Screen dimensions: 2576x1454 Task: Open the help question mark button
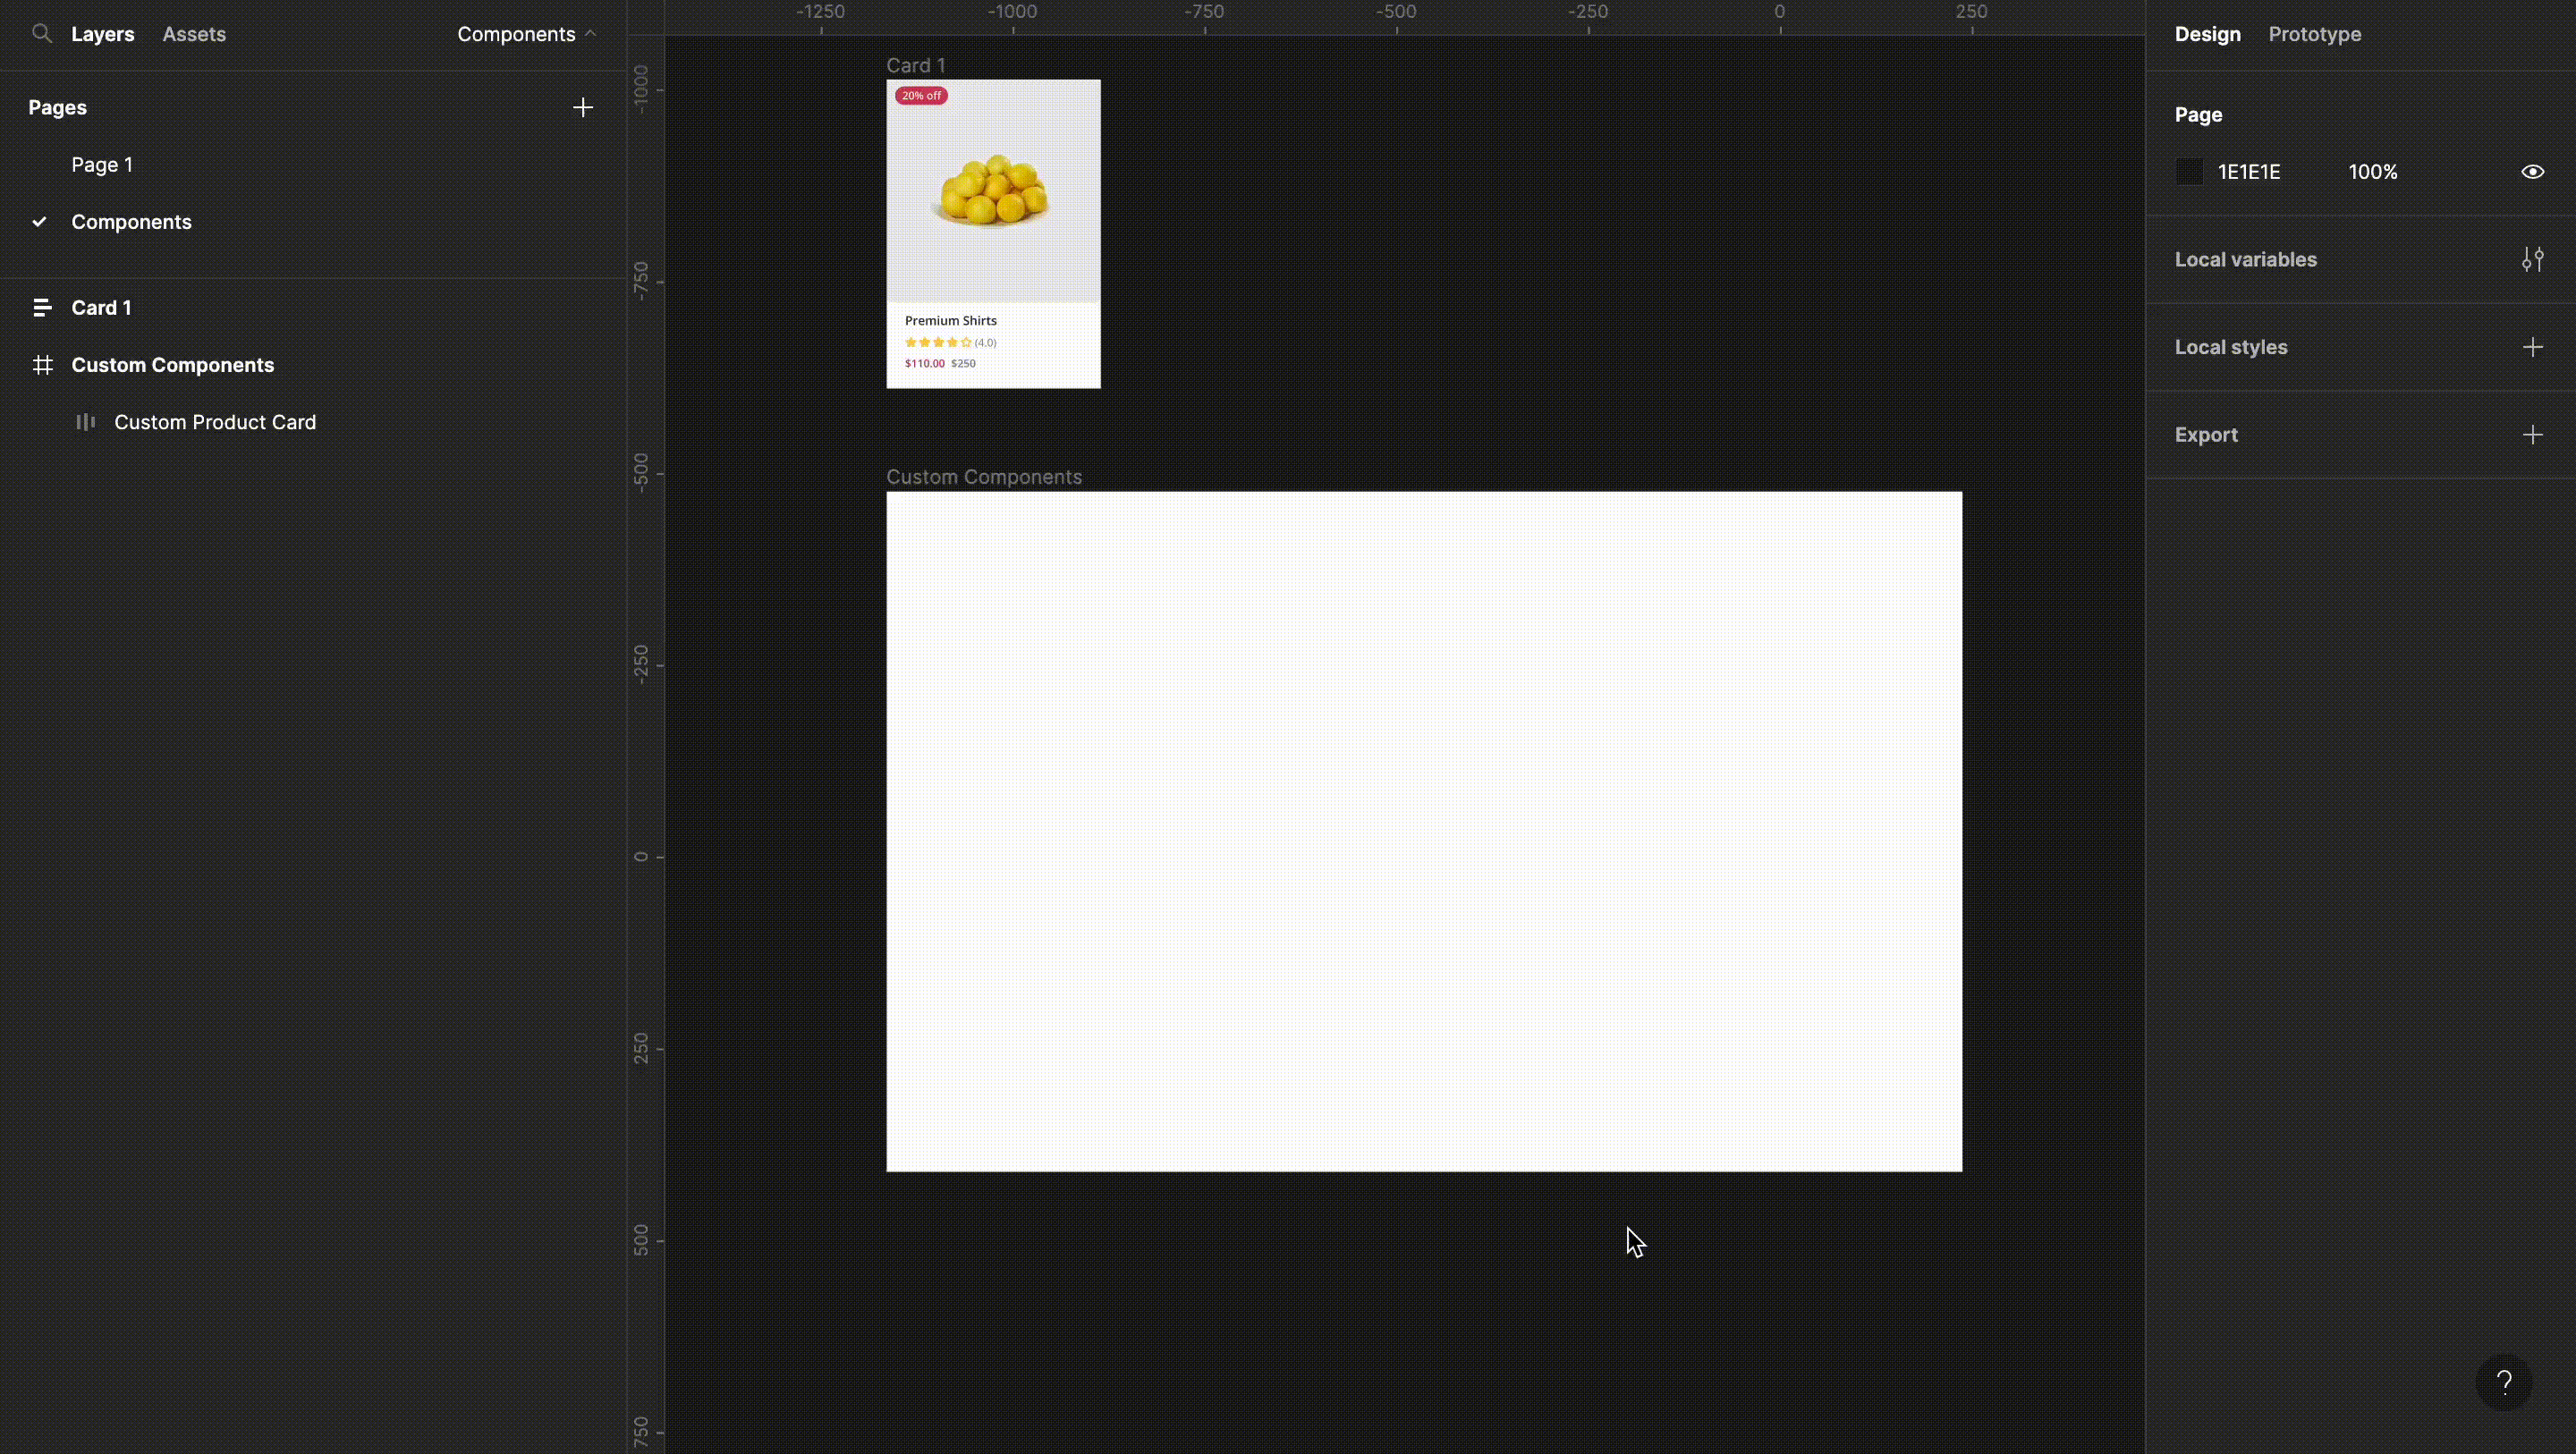[x=2503, y=1382]
